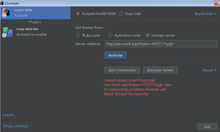Click the external arrow icon beside Buy license
This screenshot has width=220, height=132.
tap(215, 14)
